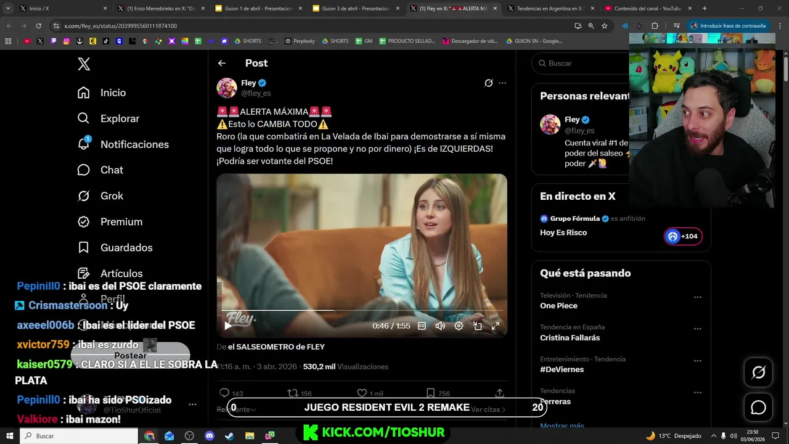Bookmark the post with 756 saves

pyautogui.click(x=438, y=393)
